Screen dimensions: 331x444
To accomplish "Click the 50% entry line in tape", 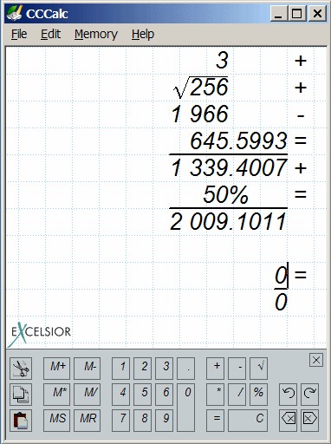I will 225,194.
